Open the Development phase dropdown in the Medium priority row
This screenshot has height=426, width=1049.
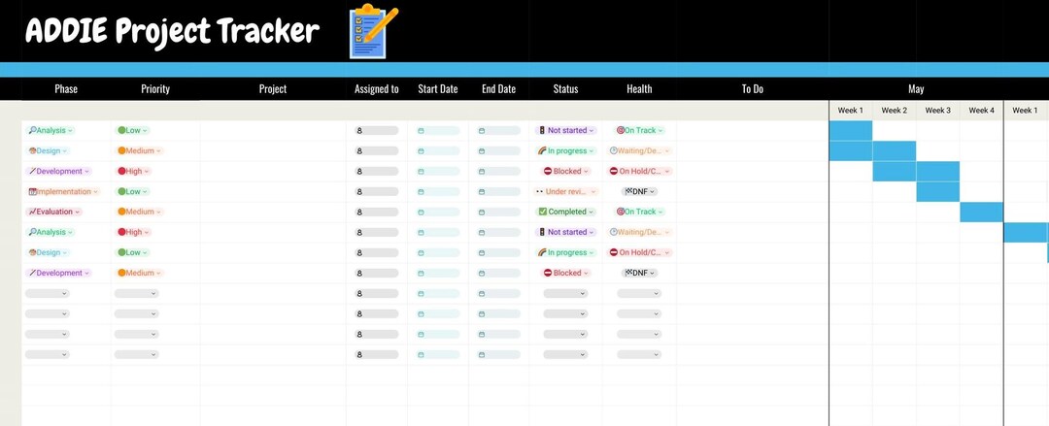(x=58, y=273)
